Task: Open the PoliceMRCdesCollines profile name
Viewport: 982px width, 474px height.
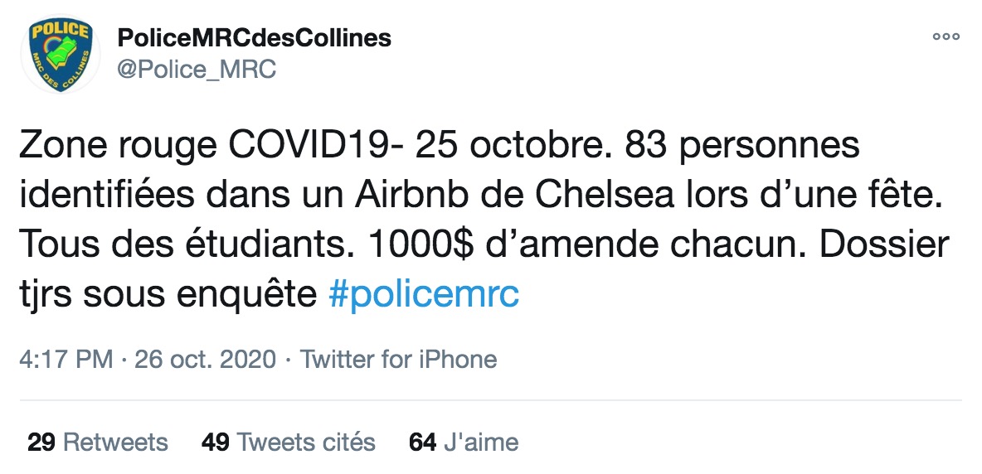Action: (x=255, y=37)
